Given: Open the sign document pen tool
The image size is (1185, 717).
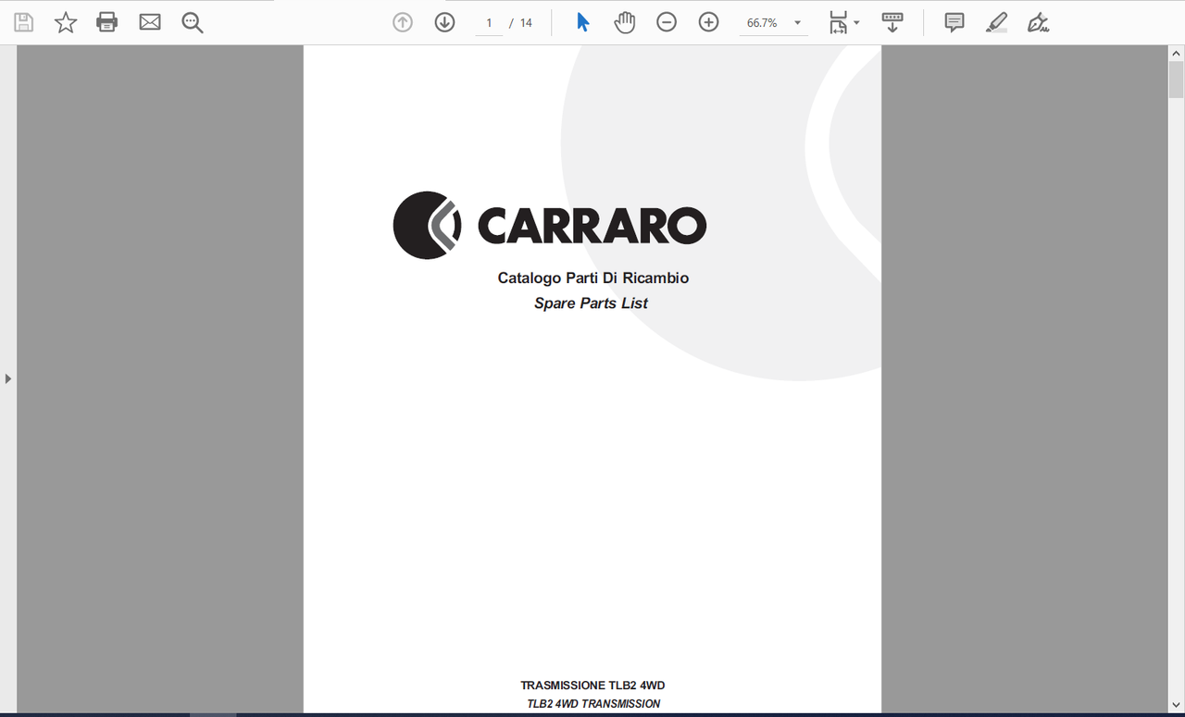Looking at the screenshot, I should pyautogui.click(x=1038, y=22).
